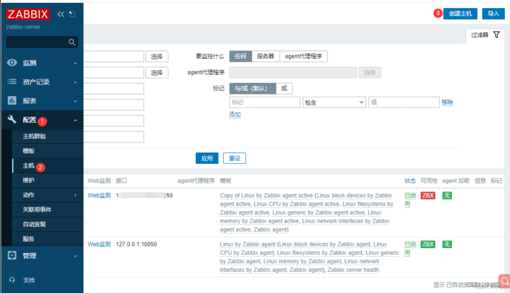The width and height of the screenshot is (510, 293).
Task: Click the headset icon for 支持
Action: (12, 280)
